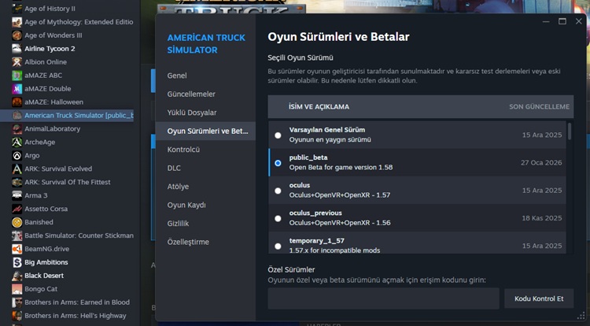The image size is (590, 326).
Task: Click the BeamNG.drive game icon
Action: [x=17, y=249]
